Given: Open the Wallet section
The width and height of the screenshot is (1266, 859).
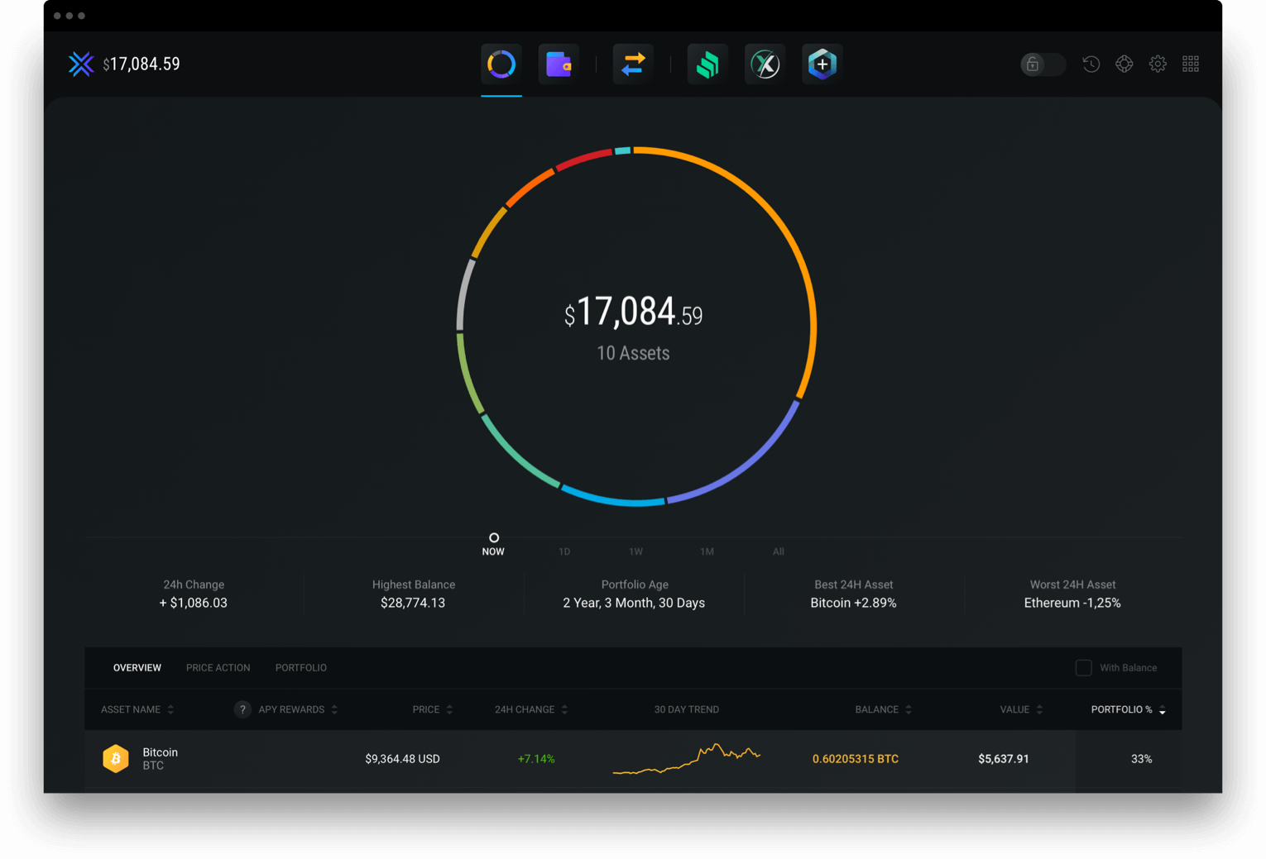Looking at the screenshot, I should (x=559, y=64).
